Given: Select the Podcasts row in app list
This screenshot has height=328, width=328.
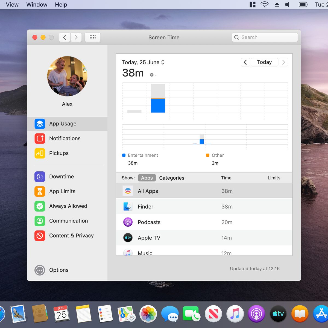Looking at the screenshot, I should click(x=204, y=222).
